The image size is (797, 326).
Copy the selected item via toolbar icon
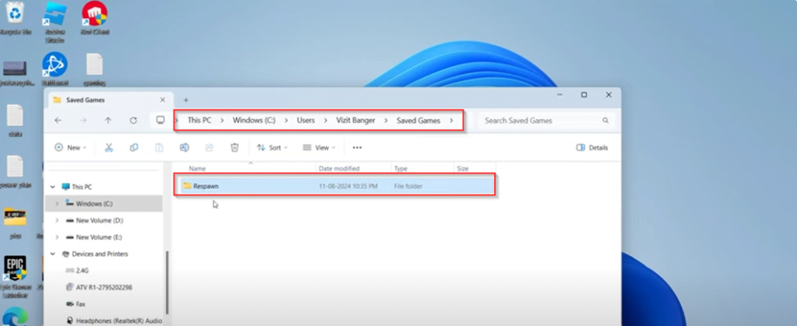(134, 147)
